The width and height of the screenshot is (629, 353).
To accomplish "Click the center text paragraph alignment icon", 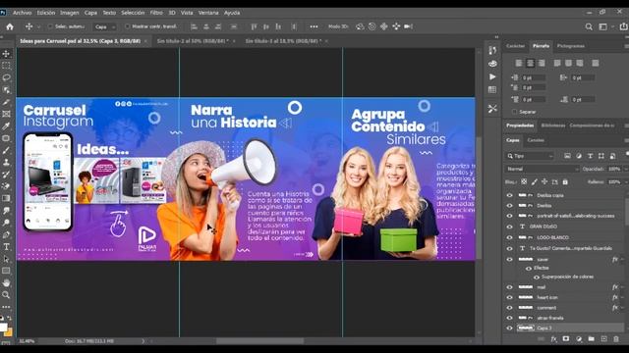I will click(x=531, y=63).
